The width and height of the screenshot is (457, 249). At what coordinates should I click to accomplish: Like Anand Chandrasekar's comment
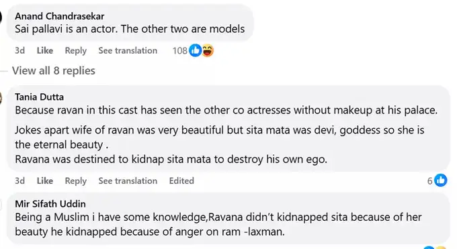tap(45, 51)
